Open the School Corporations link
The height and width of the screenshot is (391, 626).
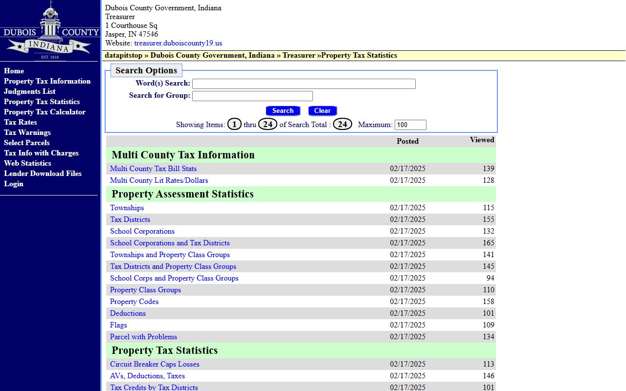pyautogui.click(x=142, y=231)
